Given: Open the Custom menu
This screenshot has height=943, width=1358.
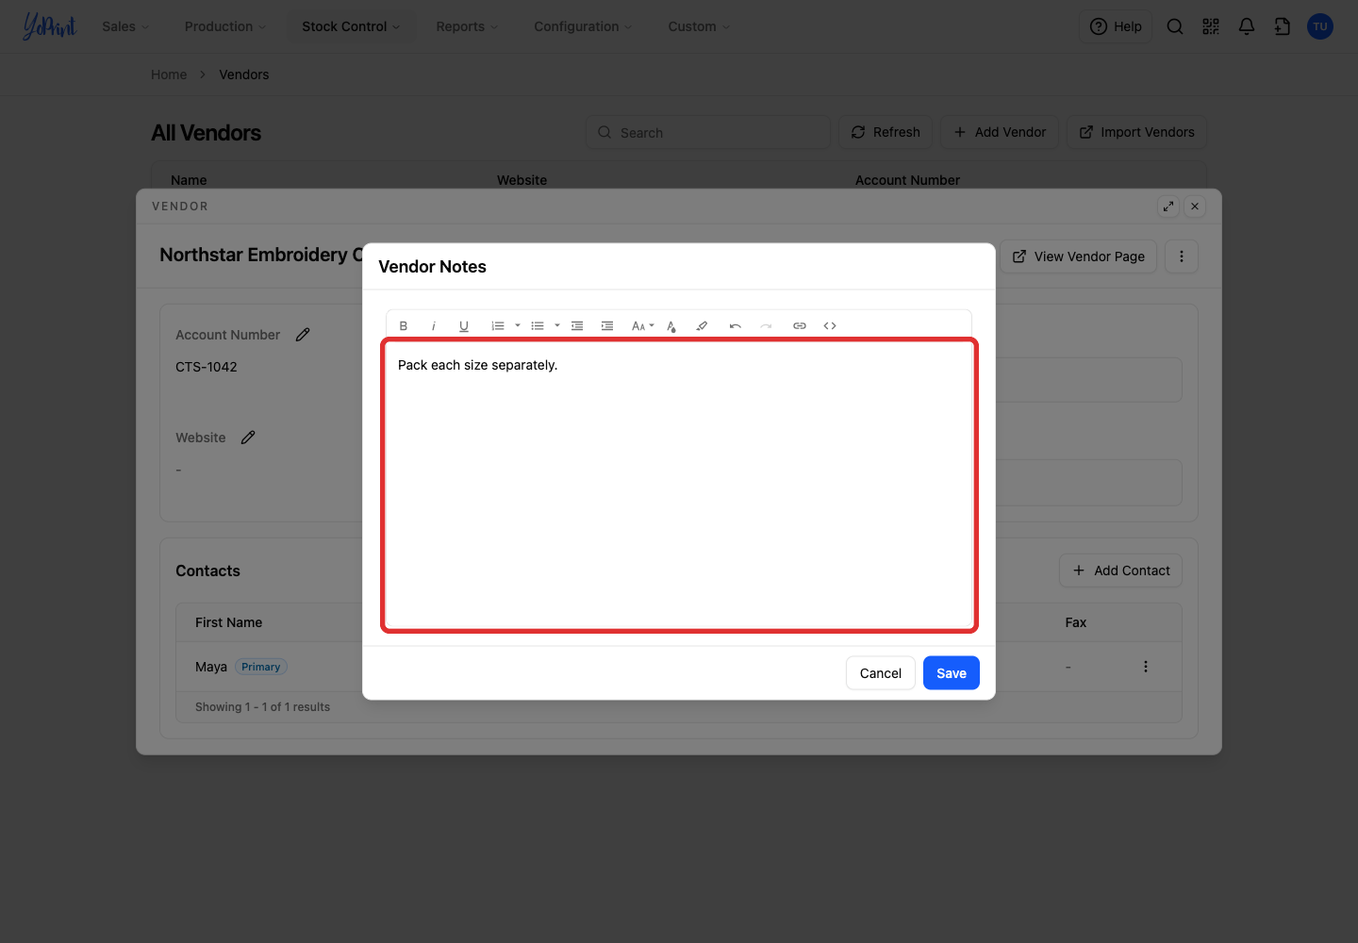Looking at the screenshot, I should coord(699,26).
